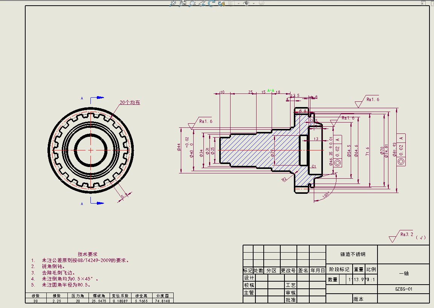
Task: Click the 20个均布 annotation text
Action: pos(130,102)
